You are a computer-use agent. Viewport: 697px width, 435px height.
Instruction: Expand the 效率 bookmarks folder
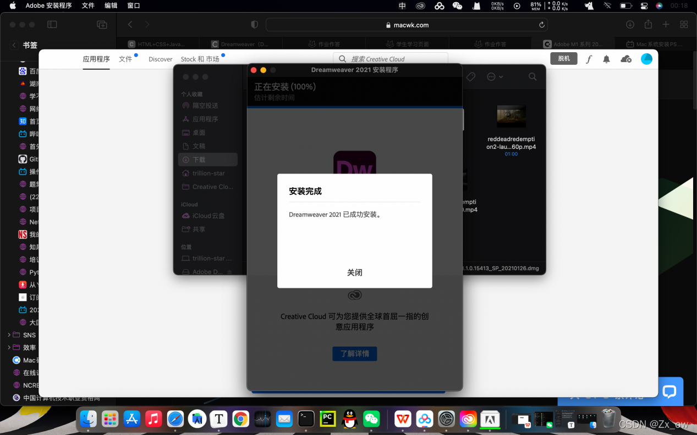tap(9, 348)
